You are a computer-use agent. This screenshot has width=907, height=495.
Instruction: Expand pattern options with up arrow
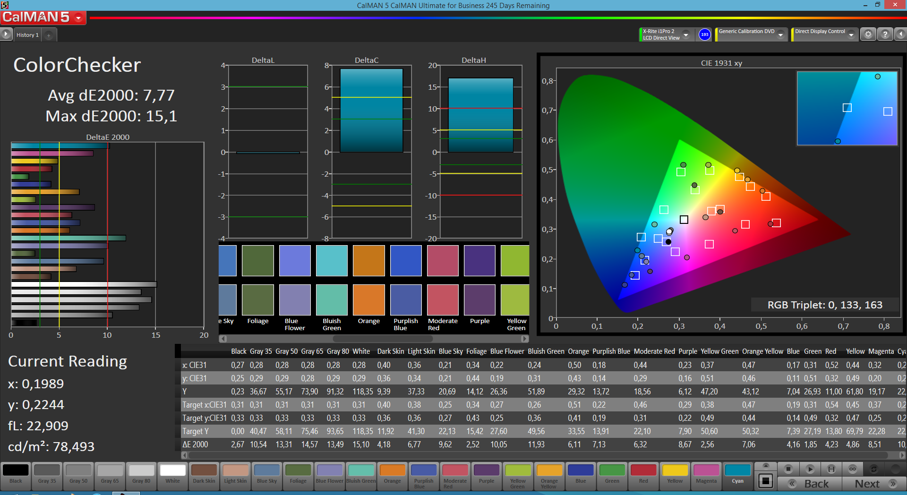coord(766,466)
